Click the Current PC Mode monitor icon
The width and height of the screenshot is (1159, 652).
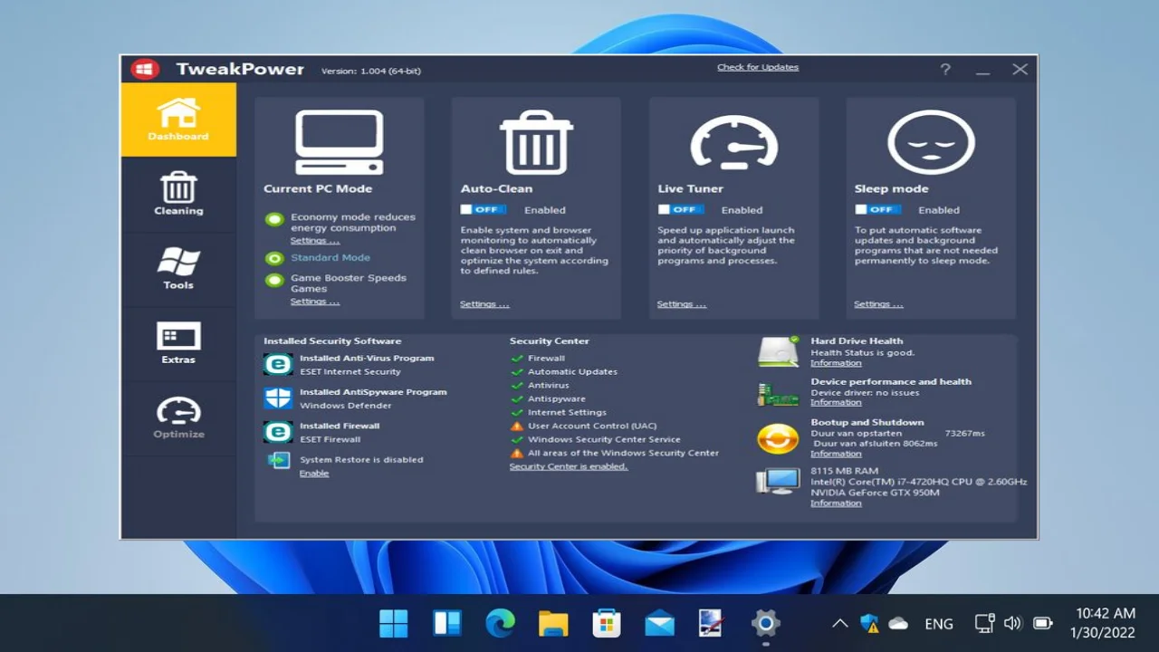pyautogui.click(x=340, y=142)
